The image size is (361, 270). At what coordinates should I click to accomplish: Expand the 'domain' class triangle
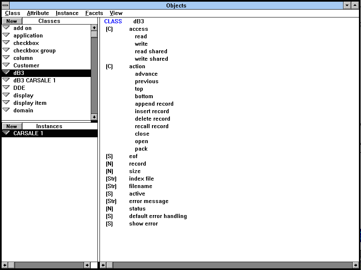coord(6,110)
